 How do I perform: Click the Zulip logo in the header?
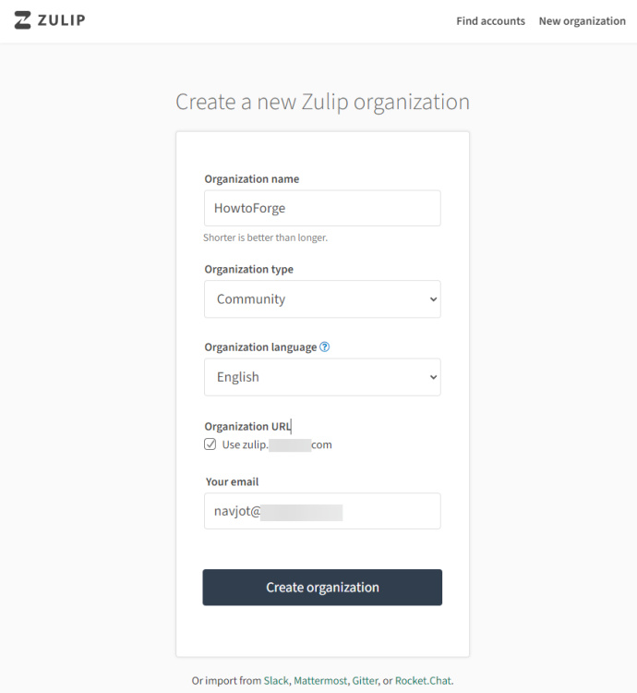tap(50, 20)
